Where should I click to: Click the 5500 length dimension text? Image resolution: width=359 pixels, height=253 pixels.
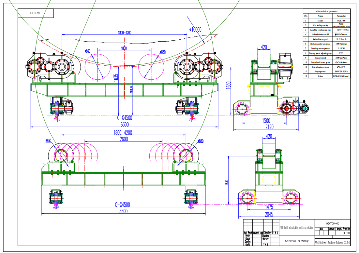point(123,211)
